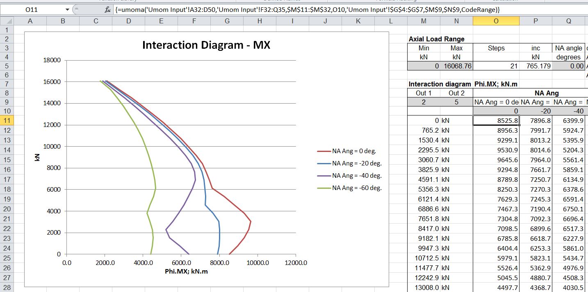Viewport: 588px width, 292px height.
Task: Select the column O header
Action: (496, 21)
